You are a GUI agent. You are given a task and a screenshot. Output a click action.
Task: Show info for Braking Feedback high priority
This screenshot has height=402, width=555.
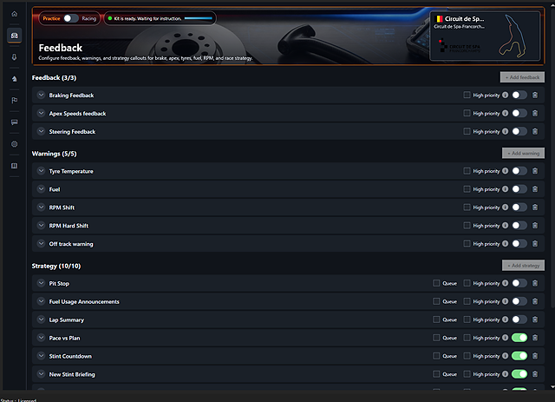click(x=505, y=95)
